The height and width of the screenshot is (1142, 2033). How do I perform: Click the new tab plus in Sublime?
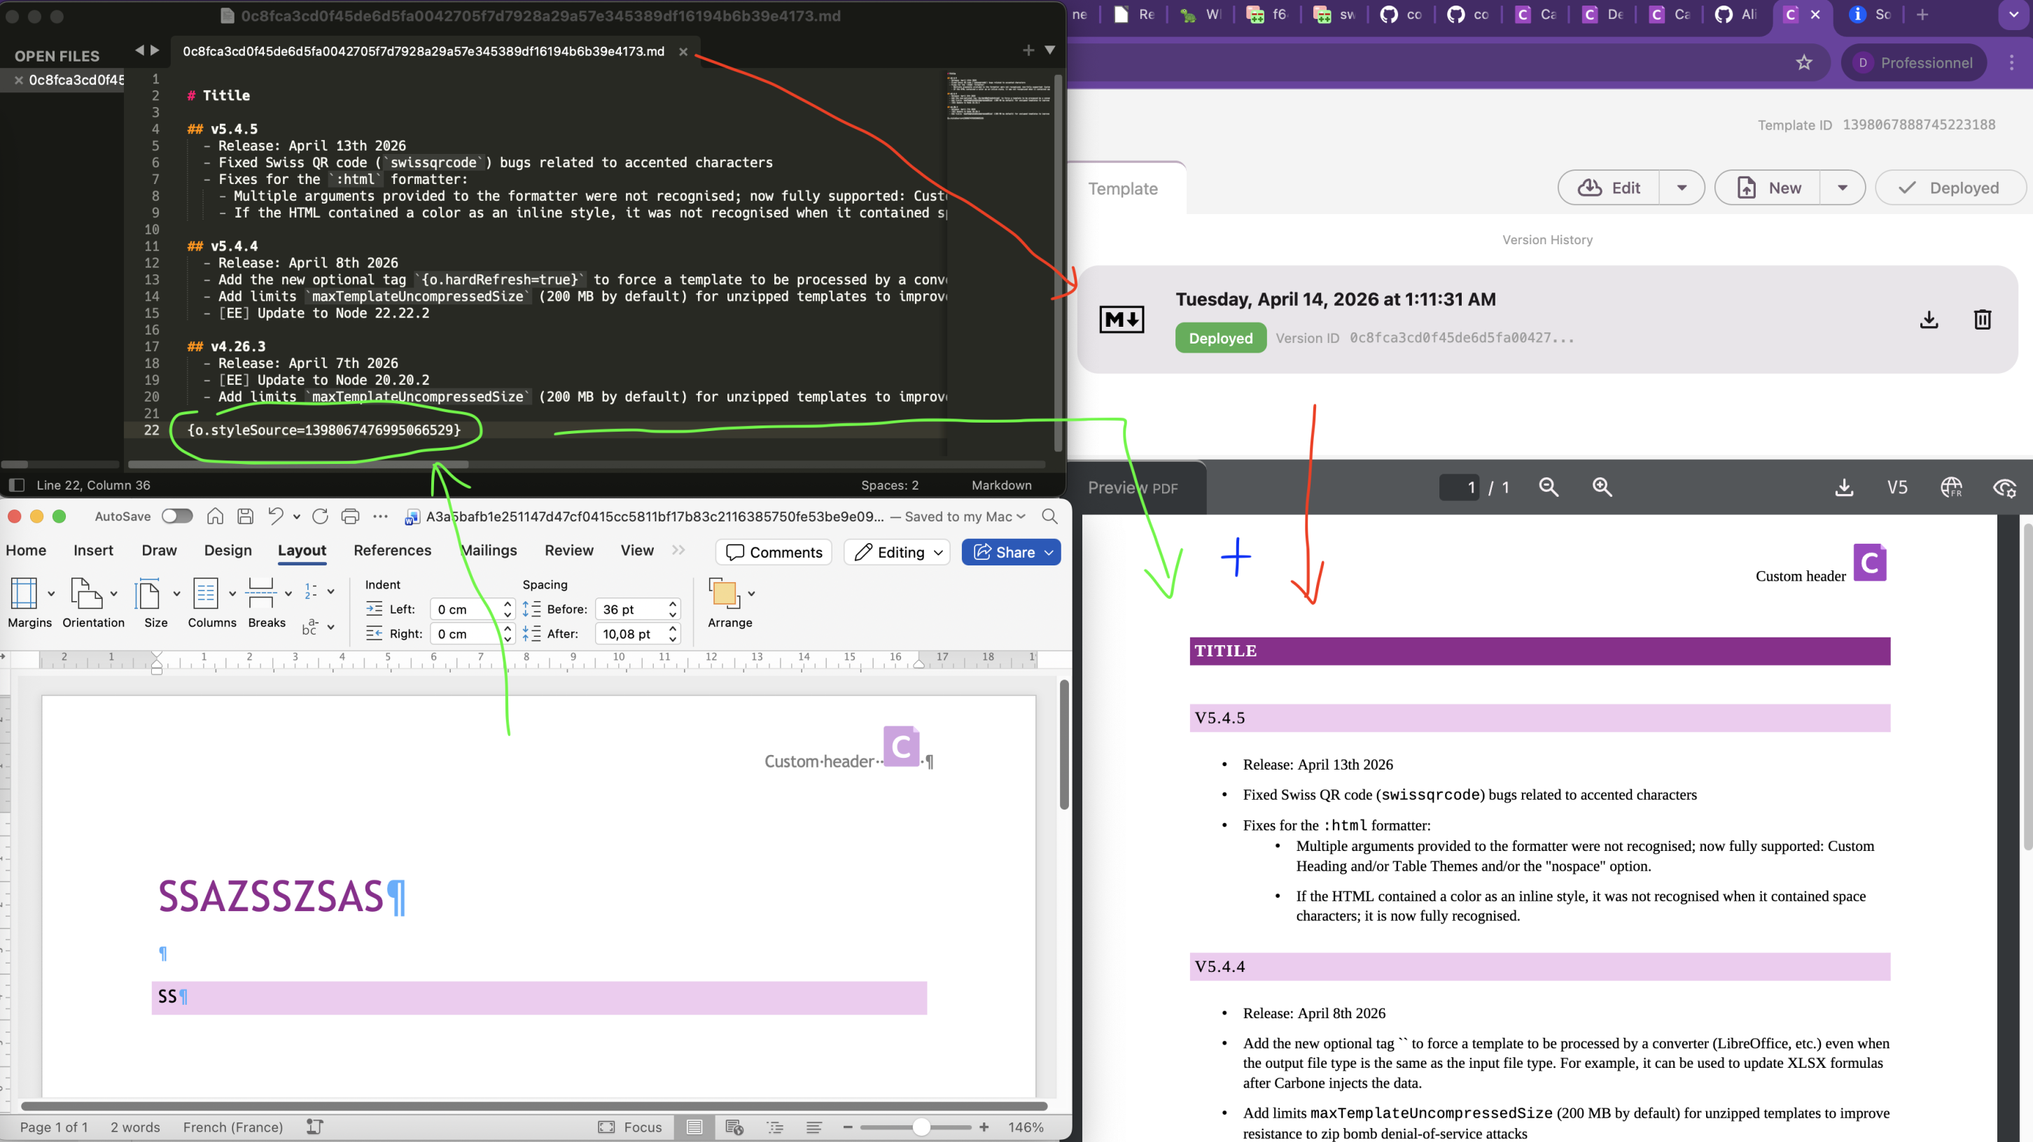(x=1028, y=50)
